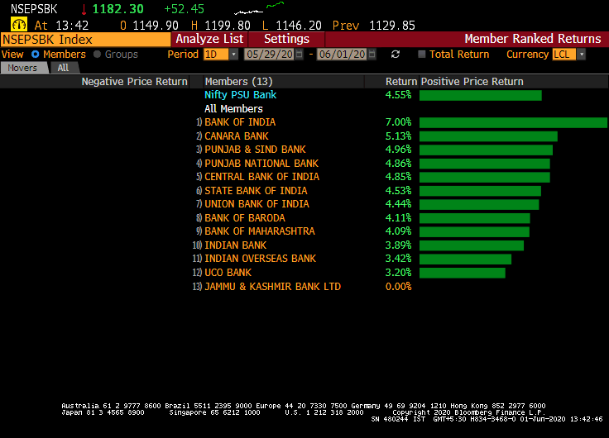The height and width of the screenshot is (438, 609).
Task: Switch to the All tab
Action: pyautogui.click(x=63, y=68)
